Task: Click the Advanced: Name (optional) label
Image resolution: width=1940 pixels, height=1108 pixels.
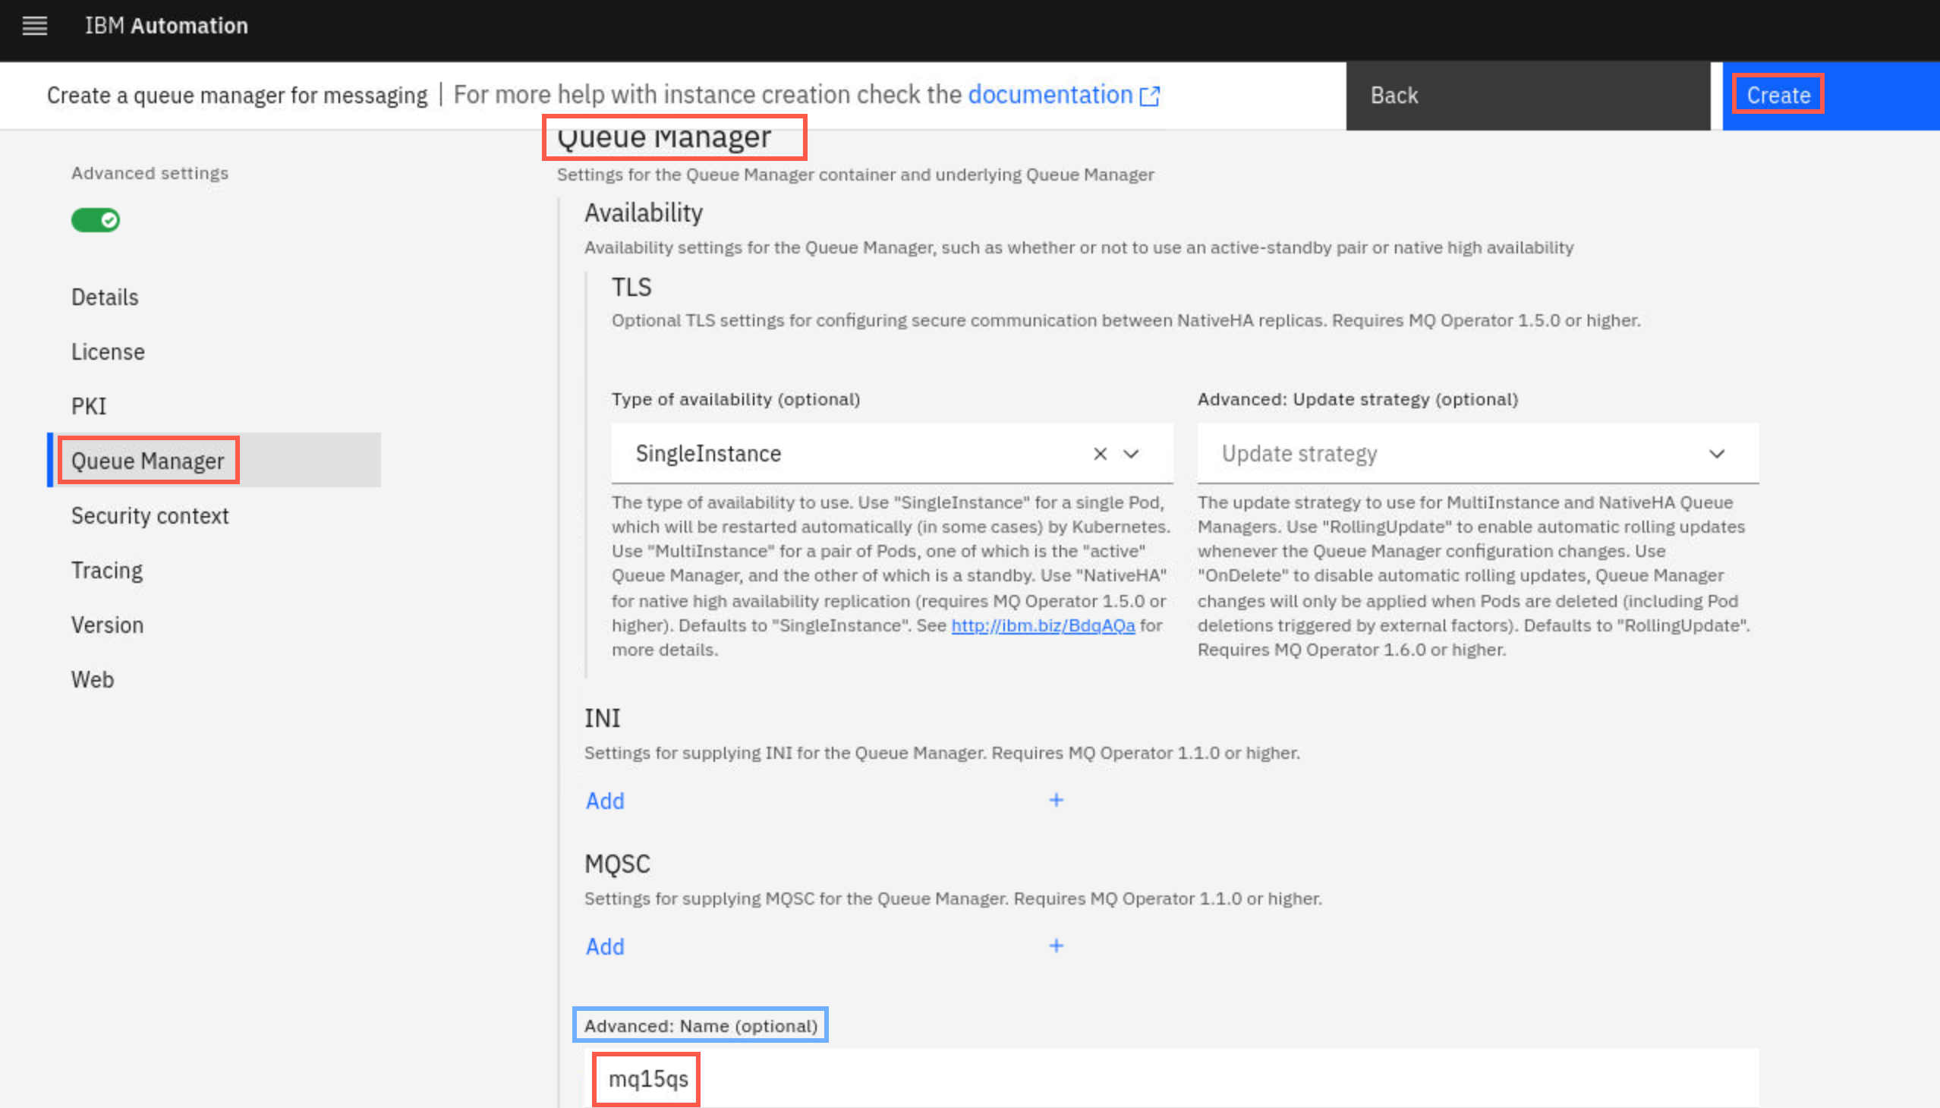Action: click(x=701, y=1026)
